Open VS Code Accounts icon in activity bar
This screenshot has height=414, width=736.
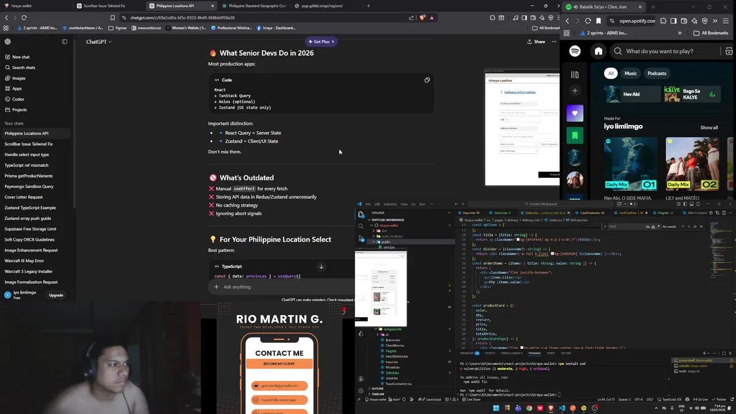point(361,379)
